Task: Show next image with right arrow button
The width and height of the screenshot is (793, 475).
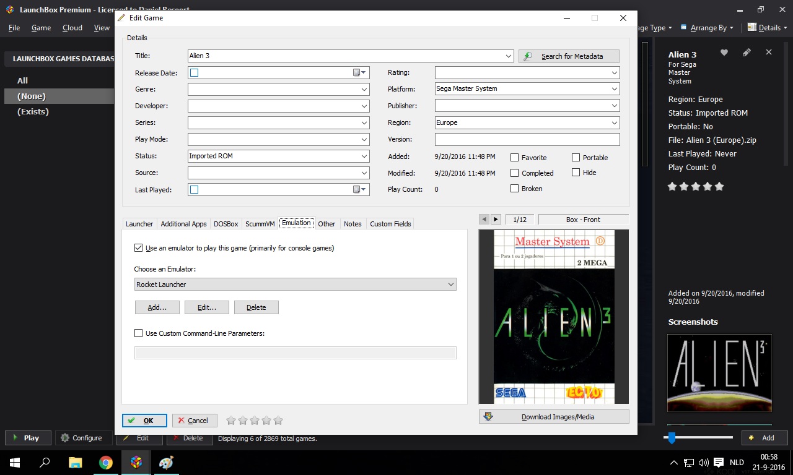Action: (496, 220)
